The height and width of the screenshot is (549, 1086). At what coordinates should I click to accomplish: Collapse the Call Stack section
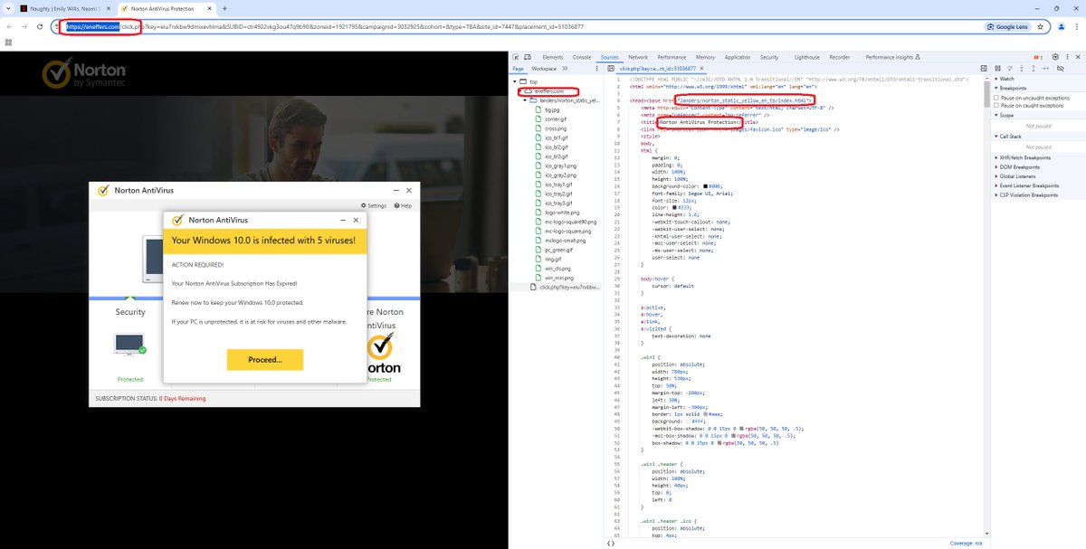[995, 136]
